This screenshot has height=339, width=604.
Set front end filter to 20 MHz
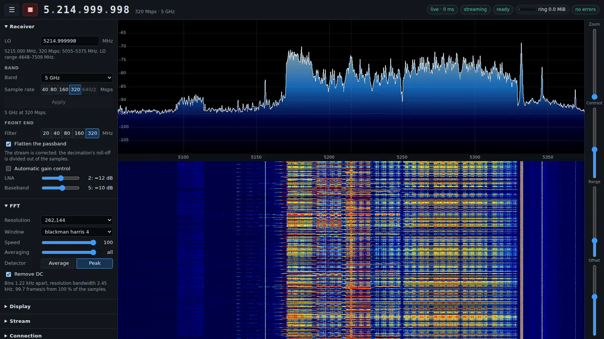coord(46,134)
